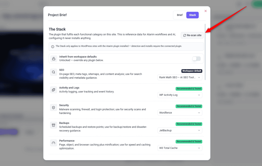The height and width of the screenshot is (166, 262).
Task: Toggle Inherit from workspace defaults switch
Action: (196, 59)
